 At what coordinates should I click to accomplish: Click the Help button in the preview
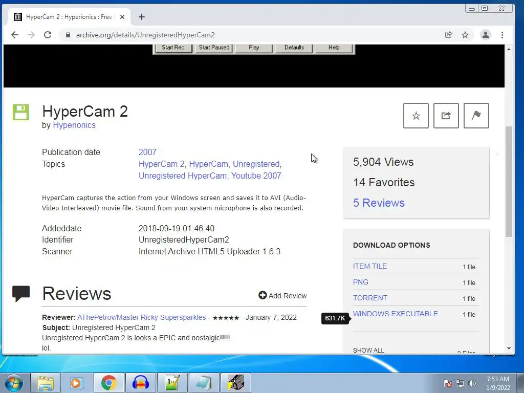click(x=334, y=48)
